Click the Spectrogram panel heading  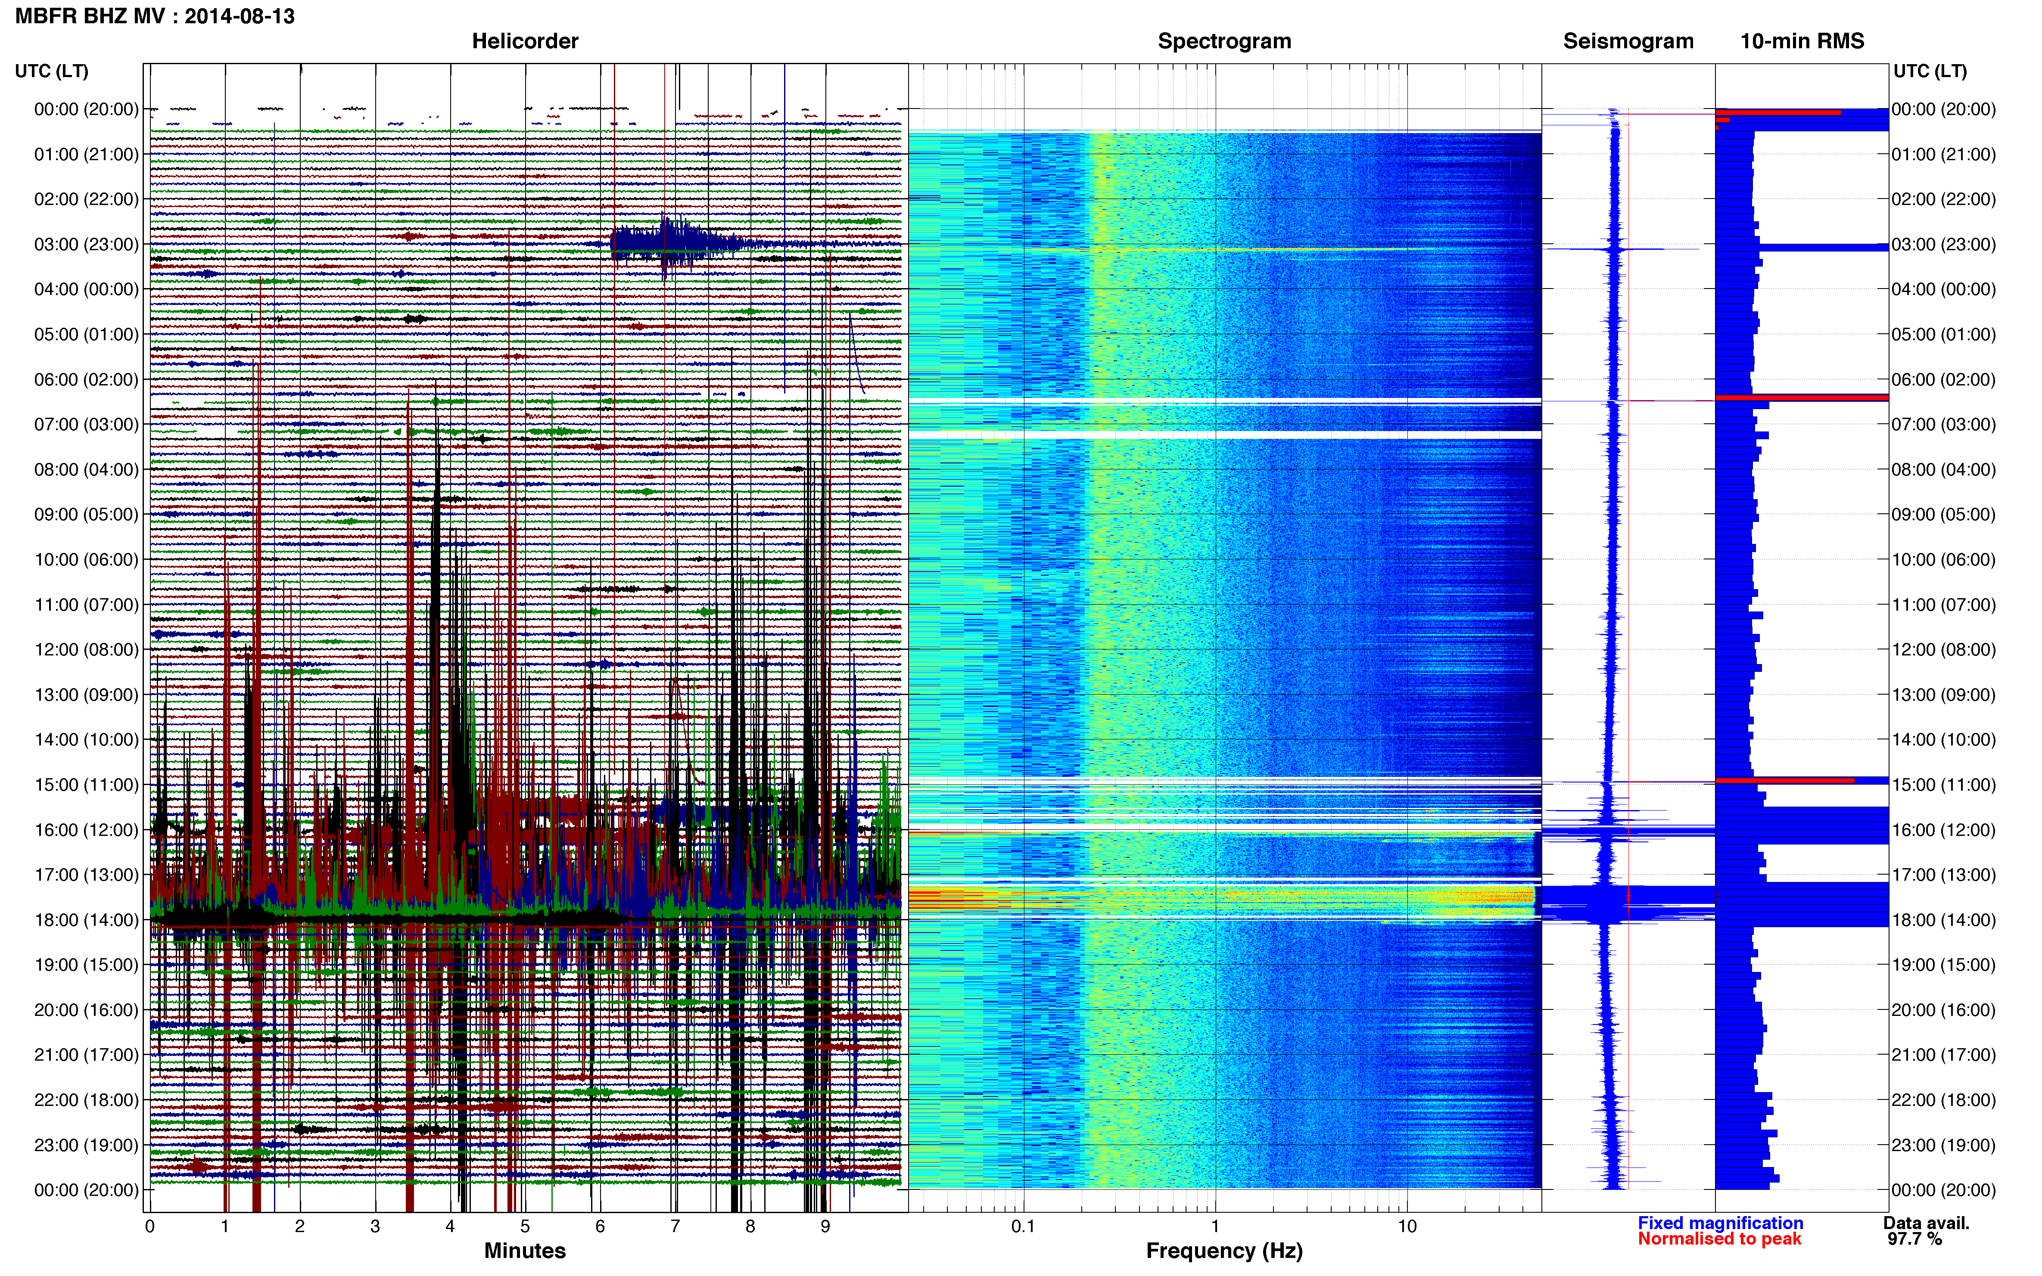coord(1224,41)
